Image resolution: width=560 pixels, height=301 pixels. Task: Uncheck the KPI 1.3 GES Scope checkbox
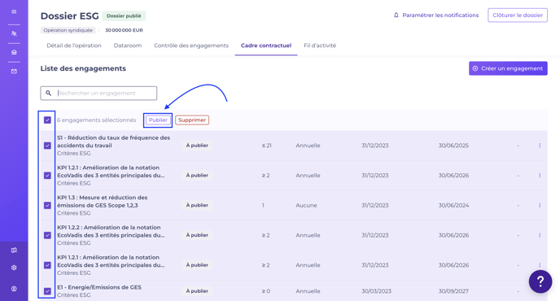coord(47,205)
